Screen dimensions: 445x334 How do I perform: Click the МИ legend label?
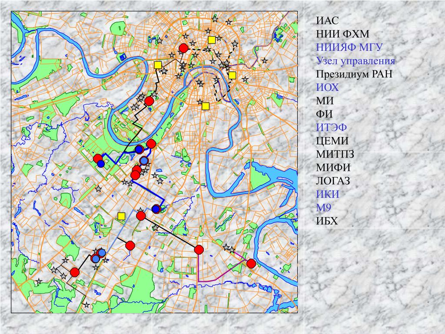tap(325, 100)
